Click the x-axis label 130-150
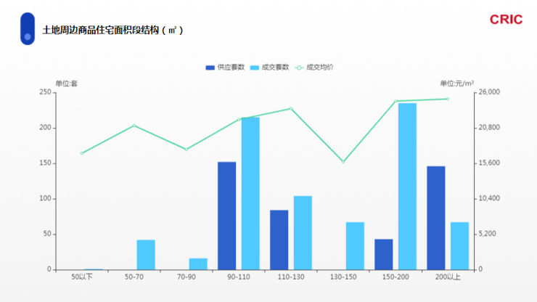Viewport: 537px width, 302px height. [343, 277]
